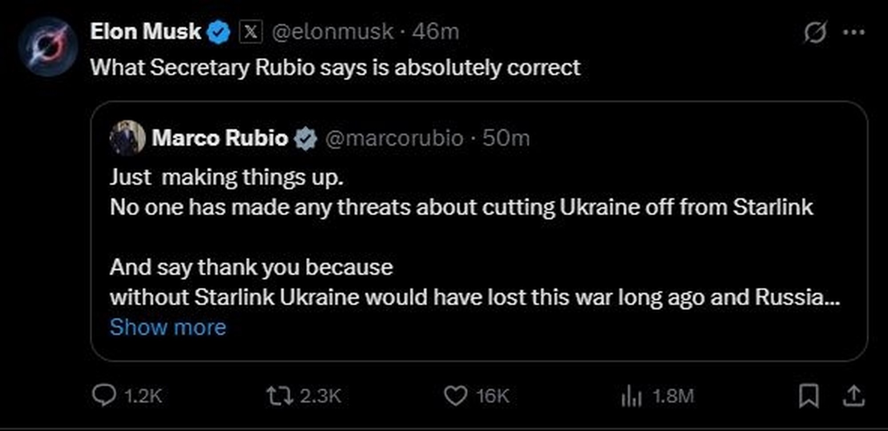Screen dimensions: 888x431
Task: Click Elon Musk's blue verified checkmark
Action: click(x=219, y=32)
